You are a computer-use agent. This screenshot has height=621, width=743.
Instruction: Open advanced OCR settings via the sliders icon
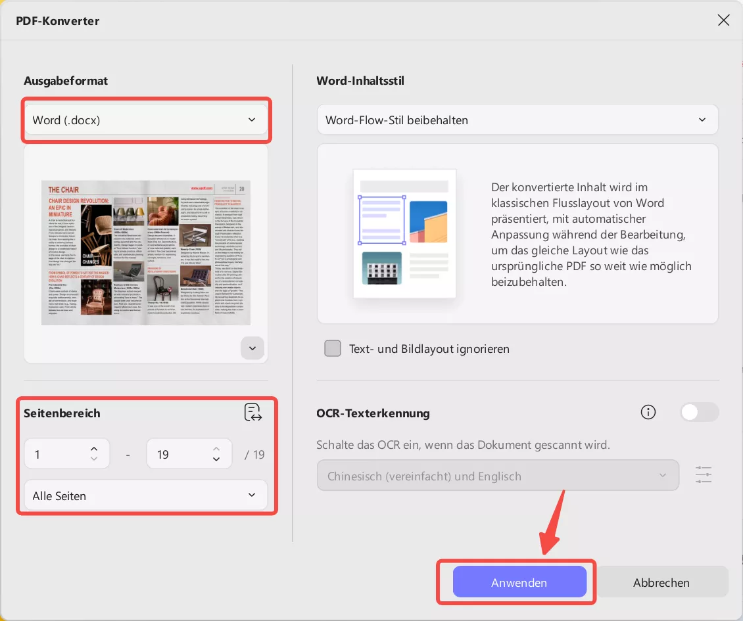coord(703,474)
